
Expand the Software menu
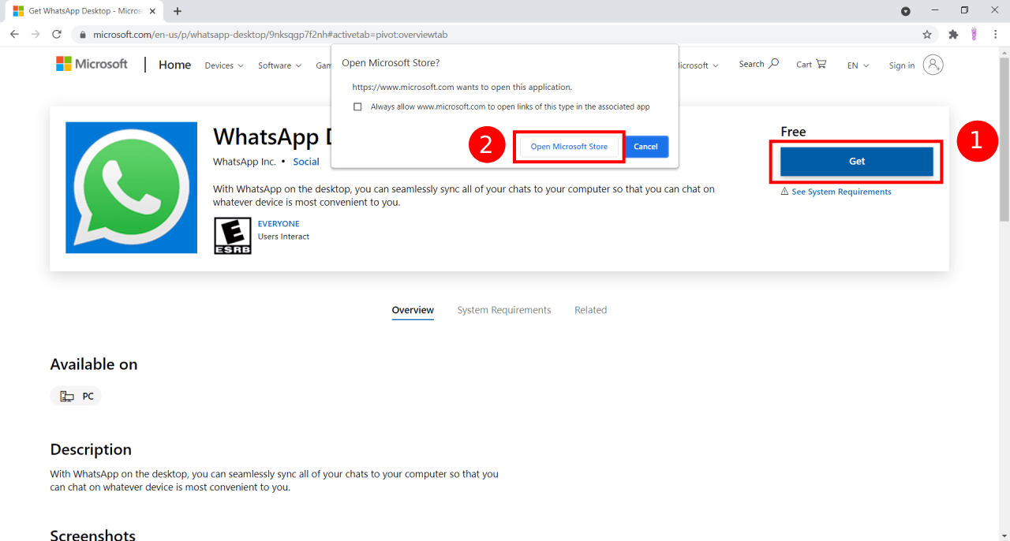pos(279,65)
